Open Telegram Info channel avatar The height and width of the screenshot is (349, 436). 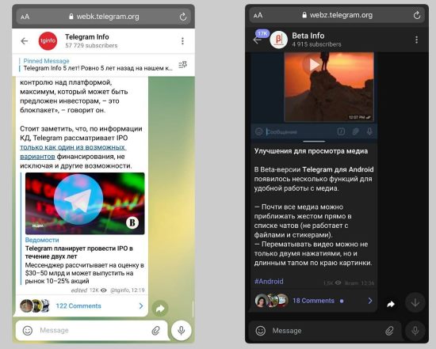pyautogui.click(x=48, y=41)
